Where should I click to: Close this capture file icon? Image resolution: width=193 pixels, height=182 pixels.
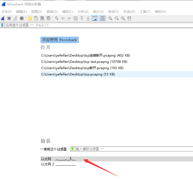(42, 18)
